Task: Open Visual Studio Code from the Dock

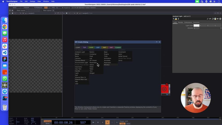Action: point(5,53)
